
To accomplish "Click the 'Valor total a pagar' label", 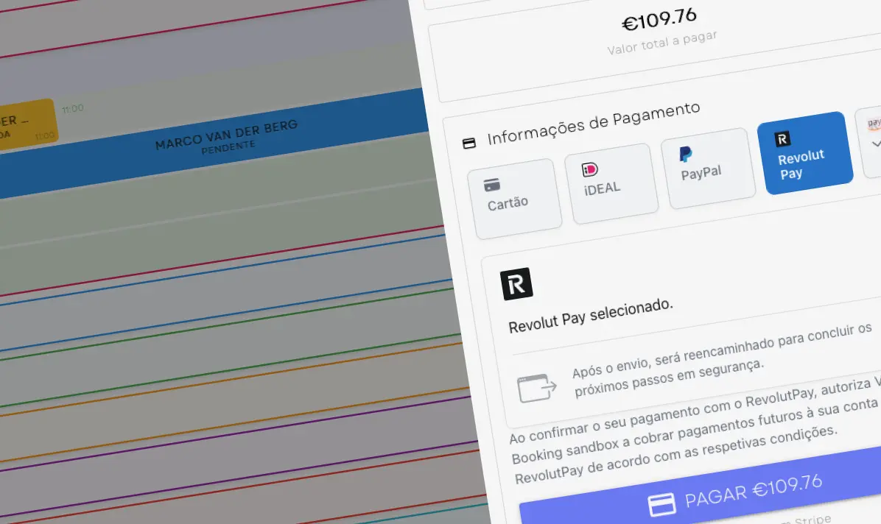I will point(662,43).
